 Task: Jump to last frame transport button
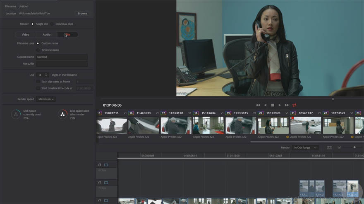pyautogui.click(x=287, y=105)
